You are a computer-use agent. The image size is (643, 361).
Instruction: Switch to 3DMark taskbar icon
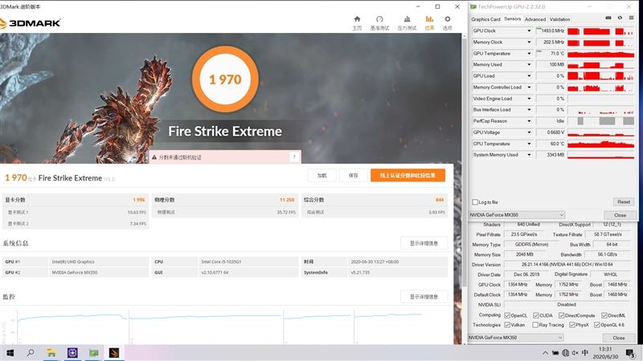(x=114, y=353)
